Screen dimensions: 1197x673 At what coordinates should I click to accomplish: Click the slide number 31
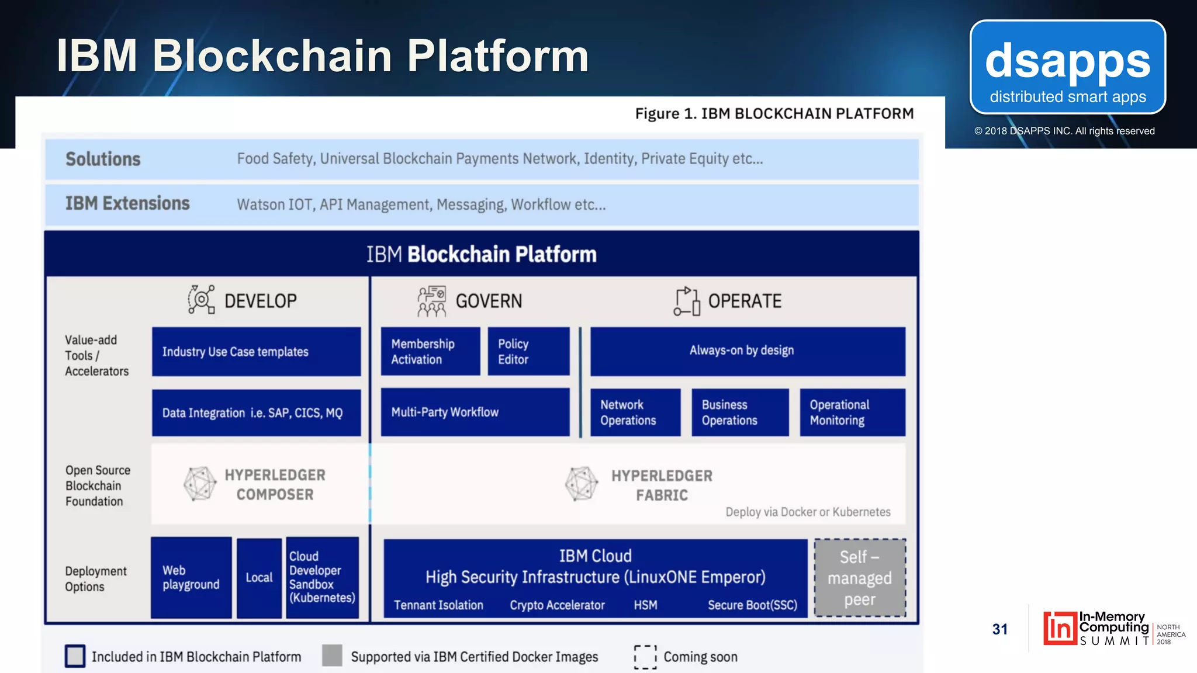[x=999, y=629]
